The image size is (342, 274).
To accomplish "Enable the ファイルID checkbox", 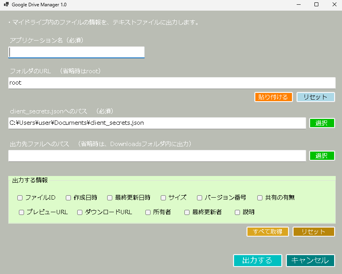I will pos(20,198).
